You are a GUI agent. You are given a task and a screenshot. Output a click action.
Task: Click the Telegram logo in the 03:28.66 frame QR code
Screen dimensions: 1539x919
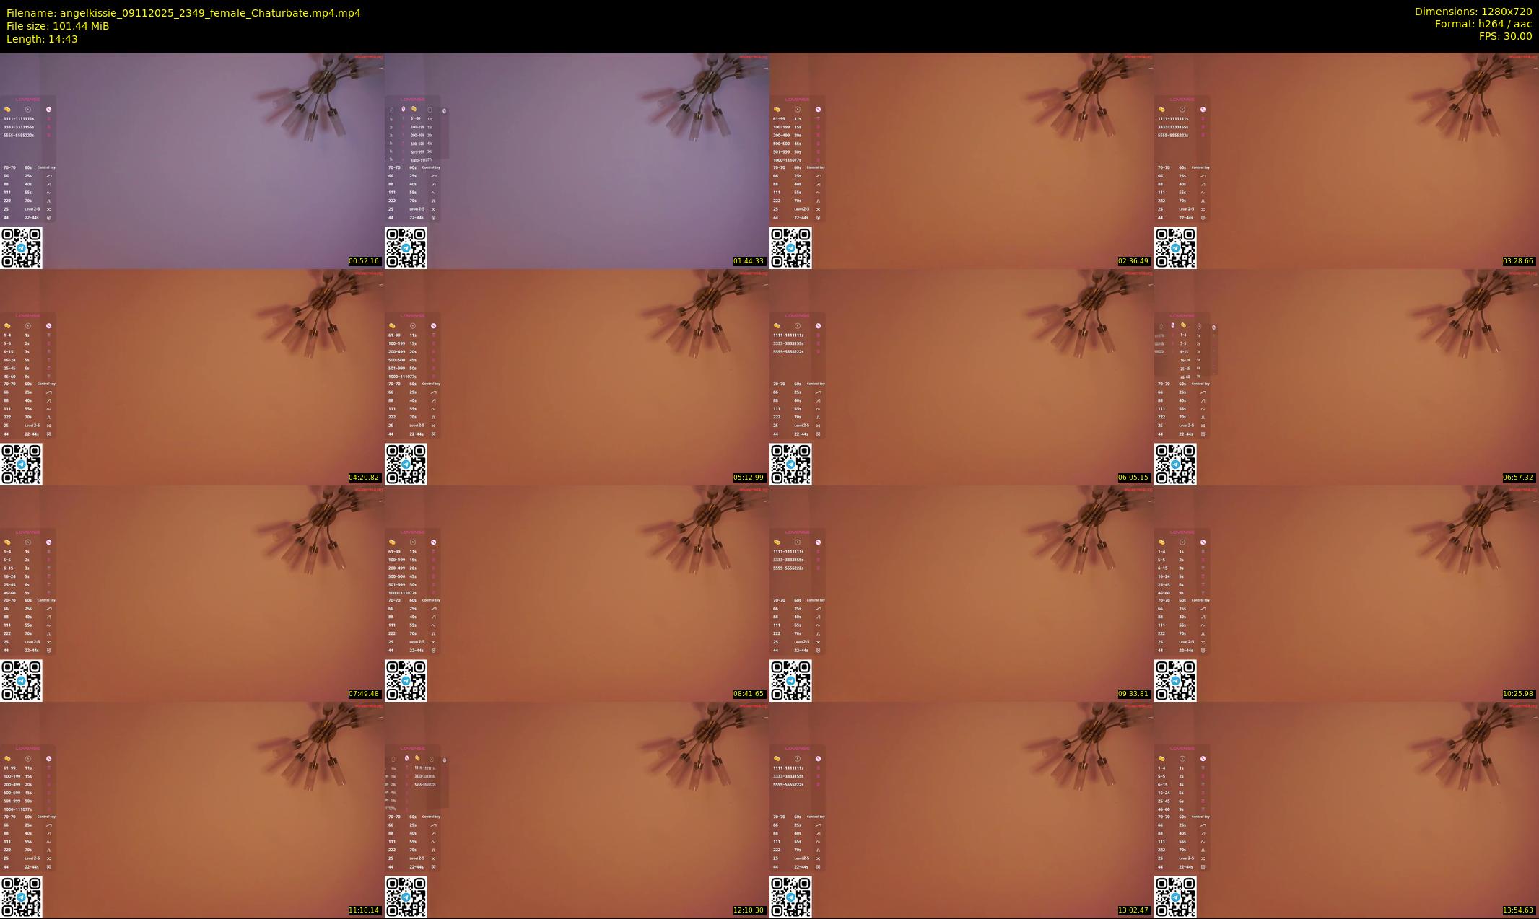click(x=1175, y=248)
